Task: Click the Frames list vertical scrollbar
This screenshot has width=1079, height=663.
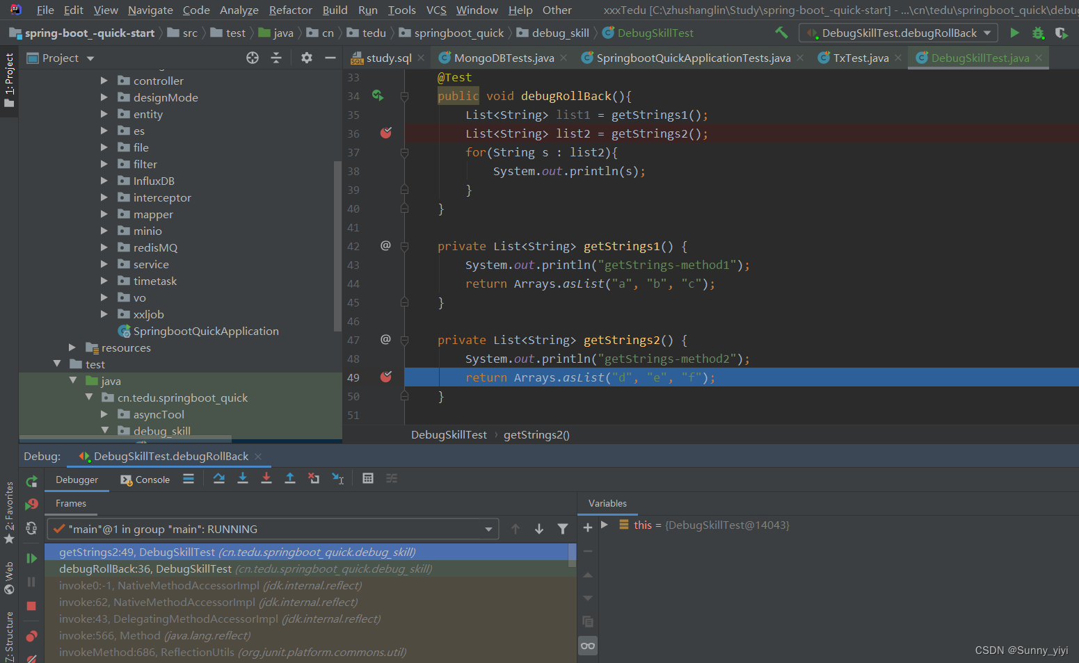Action: point(573,555)
